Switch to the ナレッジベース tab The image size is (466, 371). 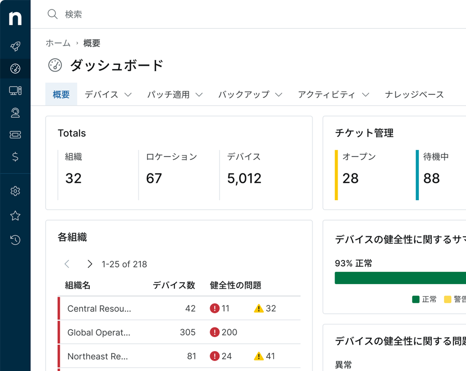pos(414,94)
